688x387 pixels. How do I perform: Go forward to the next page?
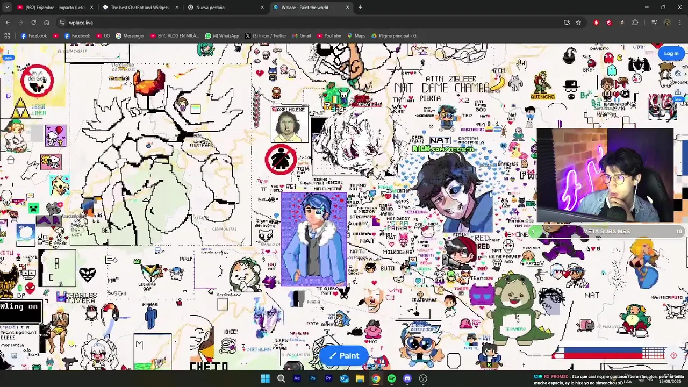[20, 23]
